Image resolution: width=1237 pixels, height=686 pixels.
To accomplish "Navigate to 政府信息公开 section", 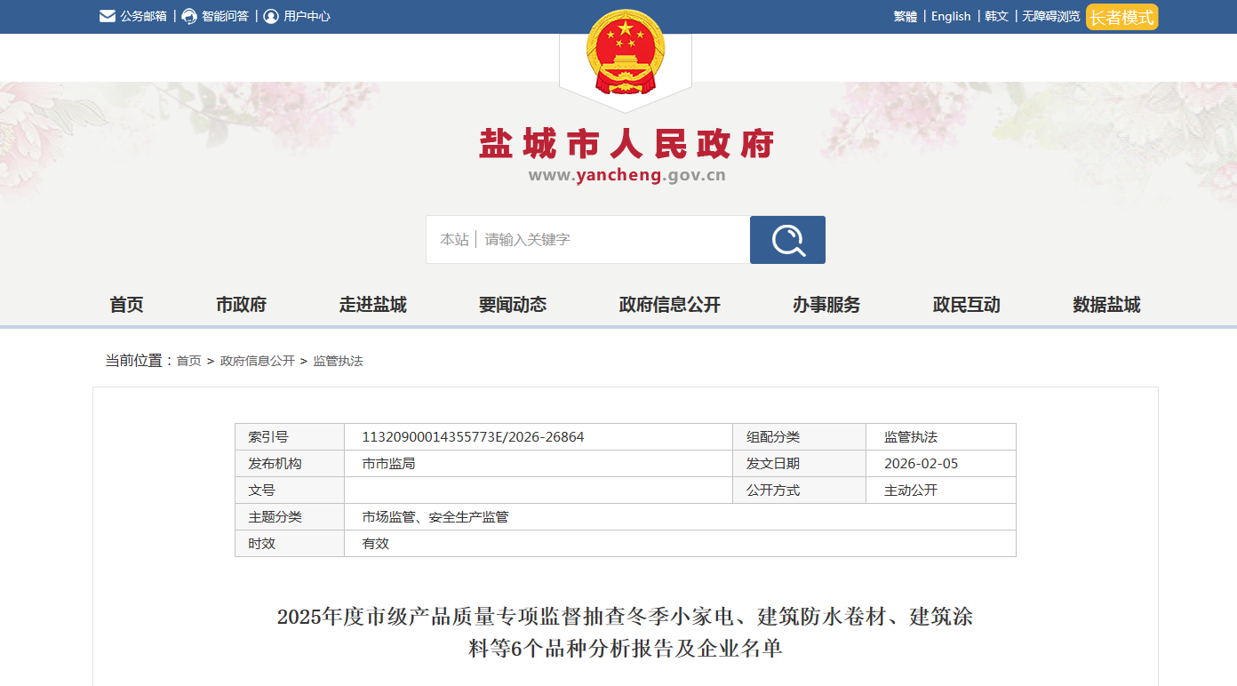I will point(669,304).
